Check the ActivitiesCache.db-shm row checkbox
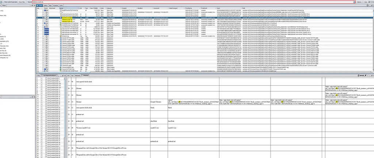The width and height of the screenshot is (374, 158). (43, 20)
